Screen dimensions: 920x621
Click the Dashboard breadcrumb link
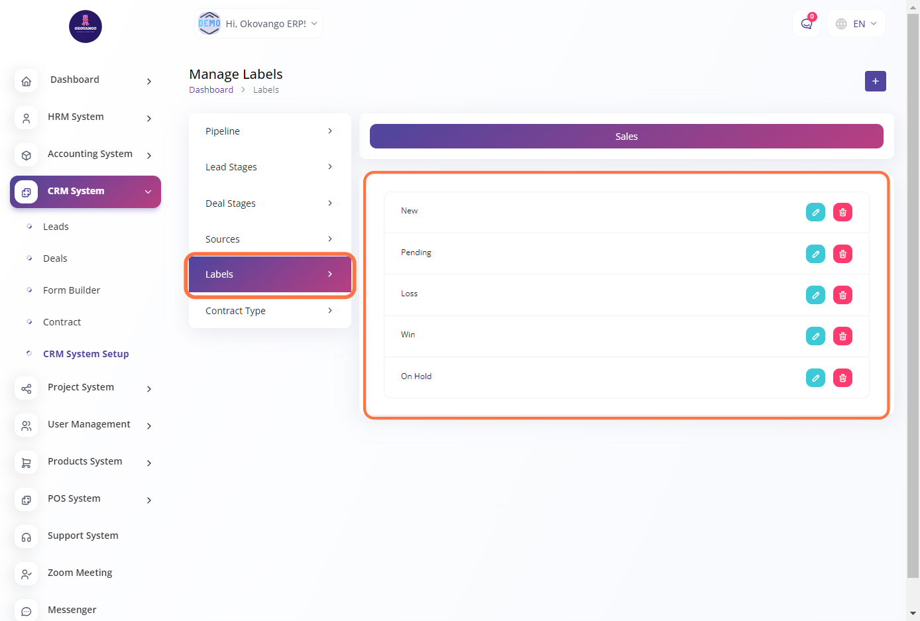(x=211, y=90)
